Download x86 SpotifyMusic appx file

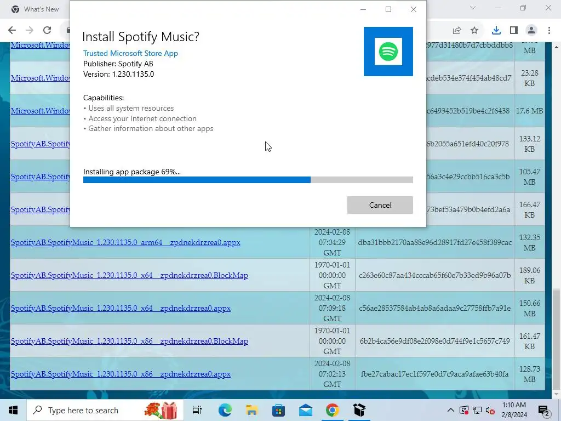[x=121, y=374]
